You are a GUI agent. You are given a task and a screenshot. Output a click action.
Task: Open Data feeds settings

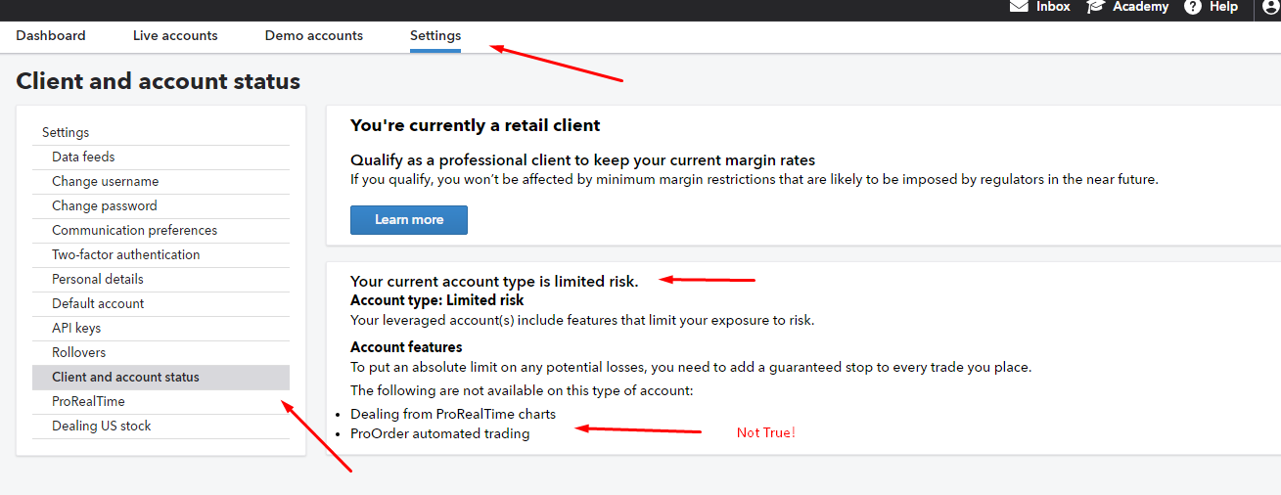83,157
